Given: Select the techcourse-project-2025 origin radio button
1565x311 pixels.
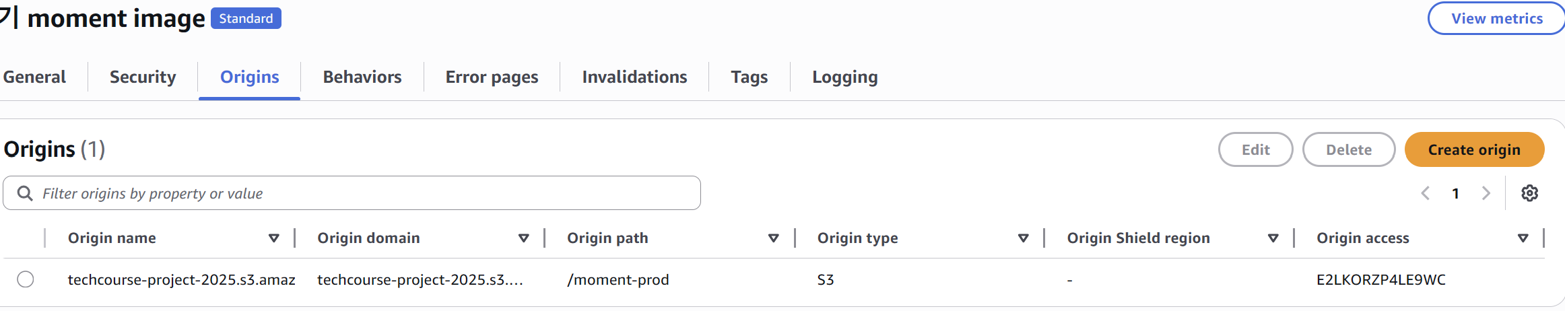Looking at the screenshot, I should tap(26, 279).
